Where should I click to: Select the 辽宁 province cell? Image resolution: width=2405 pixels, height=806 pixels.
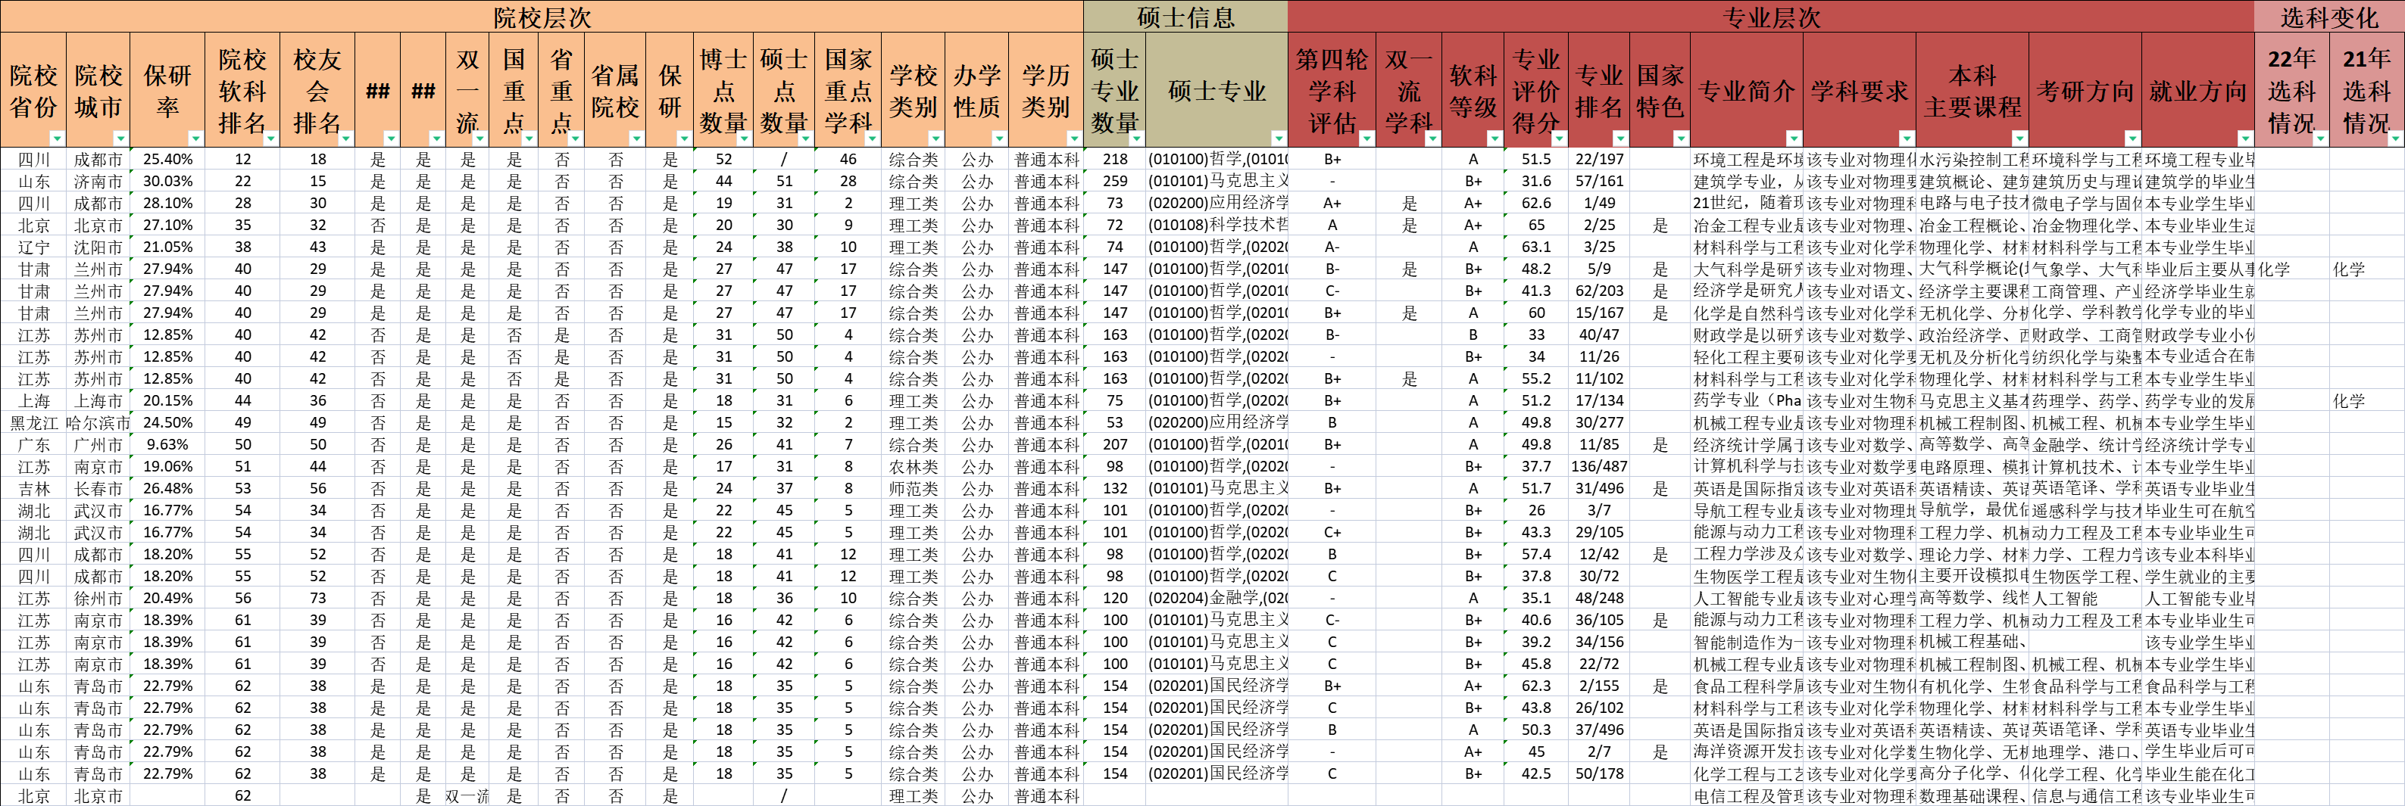coord(33,247)
